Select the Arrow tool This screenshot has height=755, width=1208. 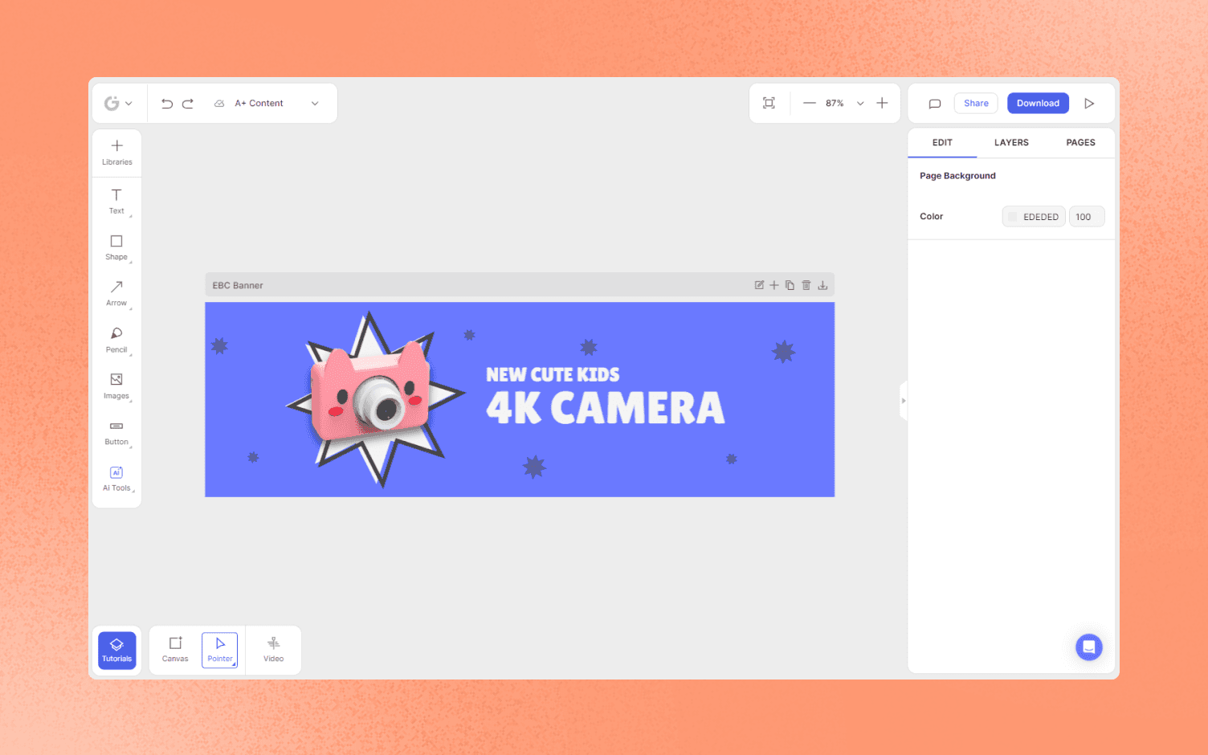116,293
